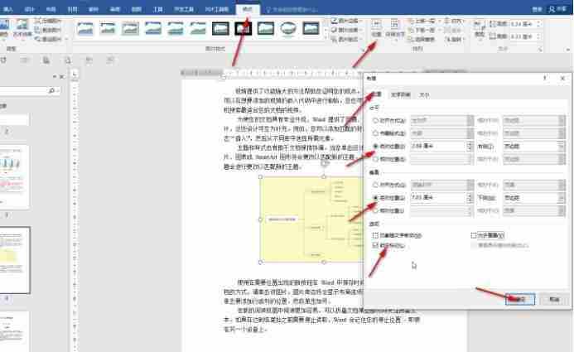Click the Tell me search box
The image size is (574, 352).
(292, 9)
